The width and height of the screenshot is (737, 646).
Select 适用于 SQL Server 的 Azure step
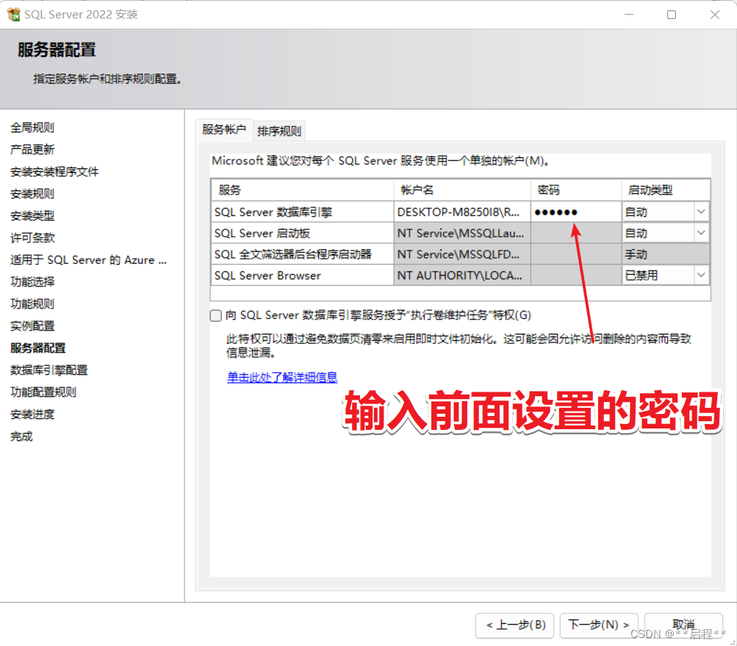point(88,260)
